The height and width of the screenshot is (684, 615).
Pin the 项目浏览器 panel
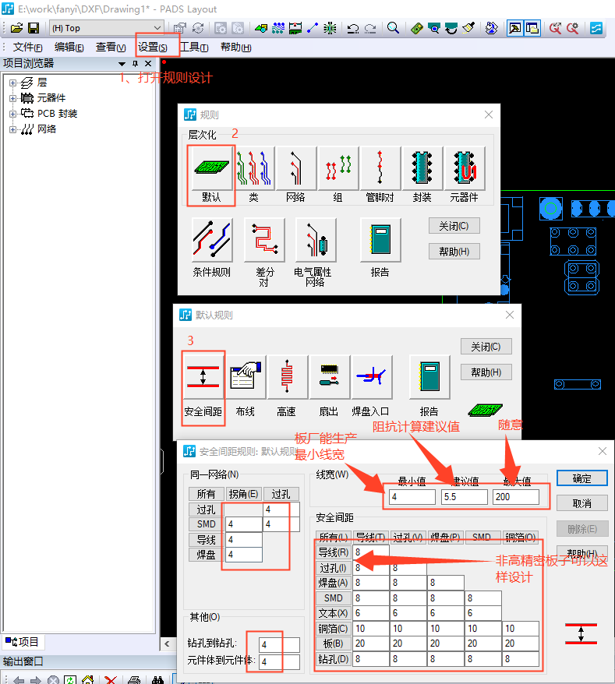pos(136,64)
